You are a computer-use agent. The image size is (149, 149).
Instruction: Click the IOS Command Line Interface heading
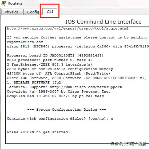point(103,22)
